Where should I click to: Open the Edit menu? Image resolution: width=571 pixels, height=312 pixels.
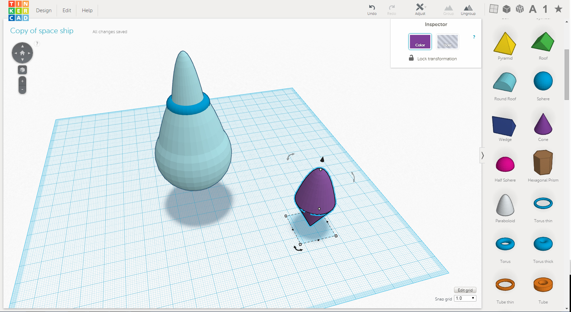coord(67,11)
